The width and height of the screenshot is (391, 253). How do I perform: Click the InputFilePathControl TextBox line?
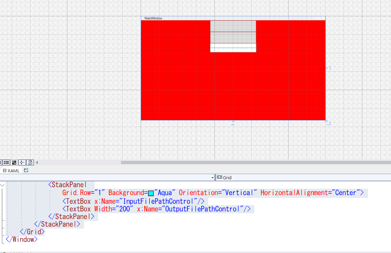pyautogui.click(x=133, y=201)
